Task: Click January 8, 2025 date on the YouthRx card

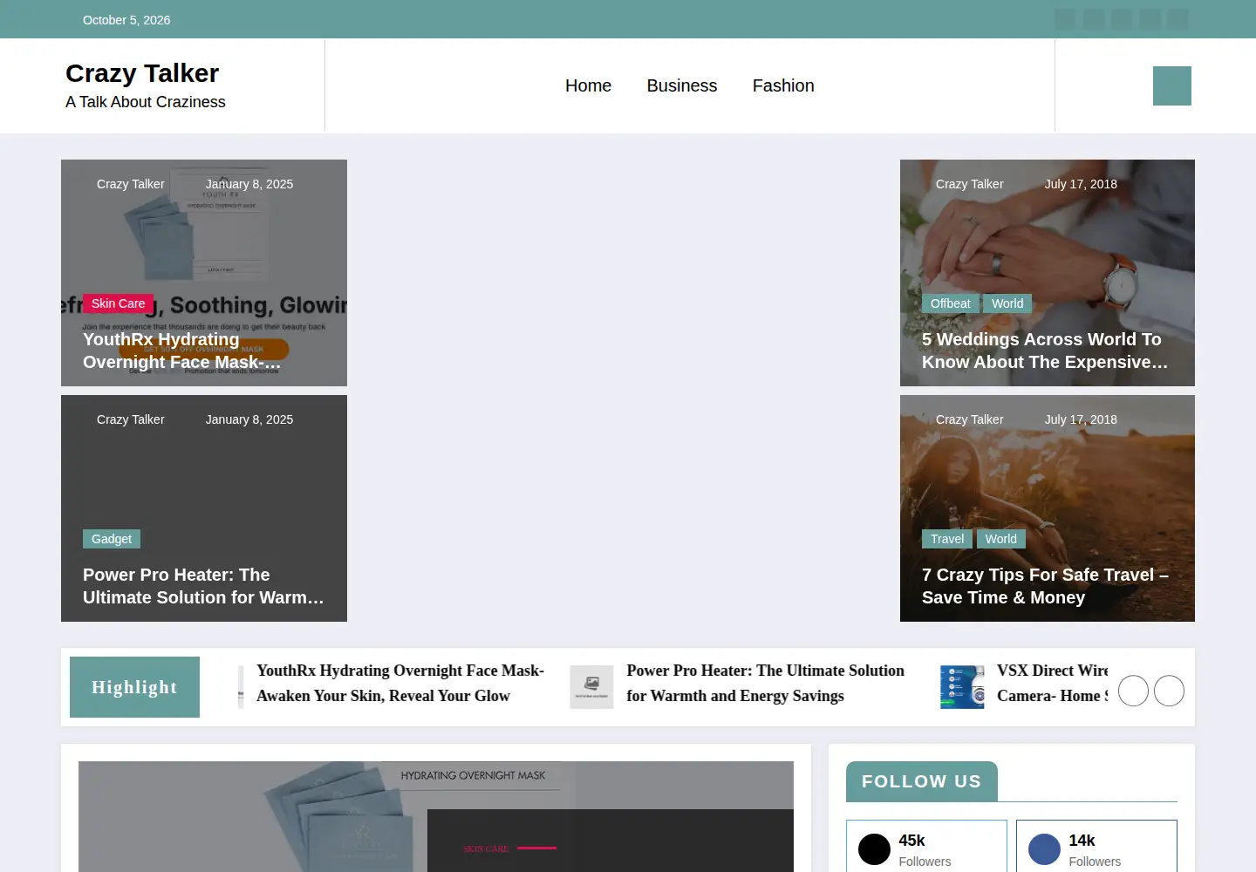Action: tap(249, 184)
